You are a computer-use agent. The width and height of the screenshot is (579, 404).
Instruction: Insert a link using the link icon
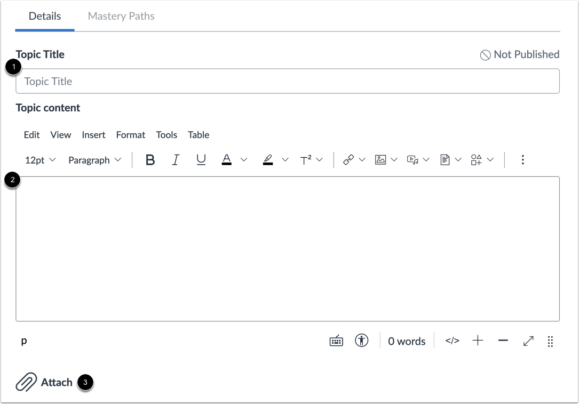coord(349,159)
